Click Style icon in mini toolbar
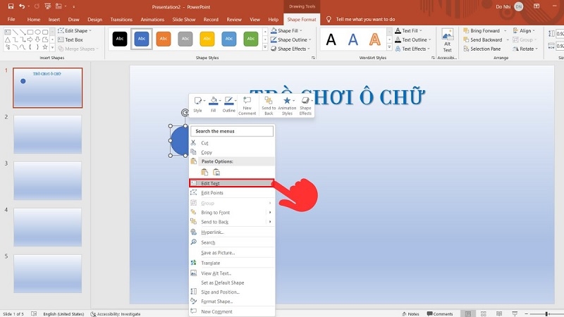 coord(198,104)
